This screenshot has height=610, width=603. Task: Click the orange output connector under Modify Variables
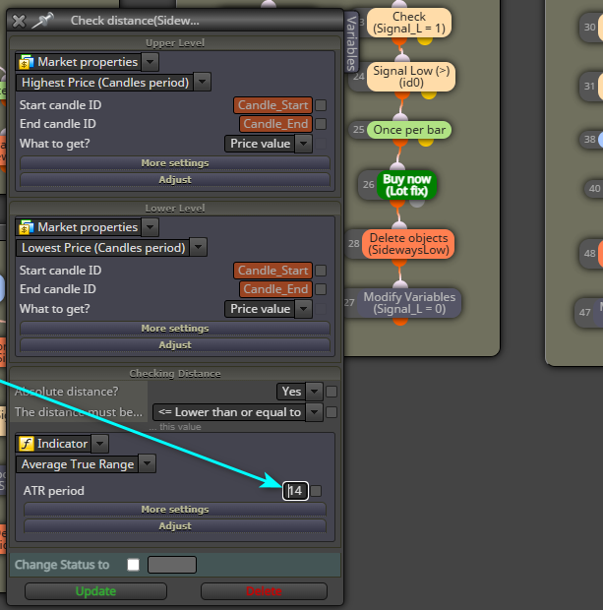400,321
